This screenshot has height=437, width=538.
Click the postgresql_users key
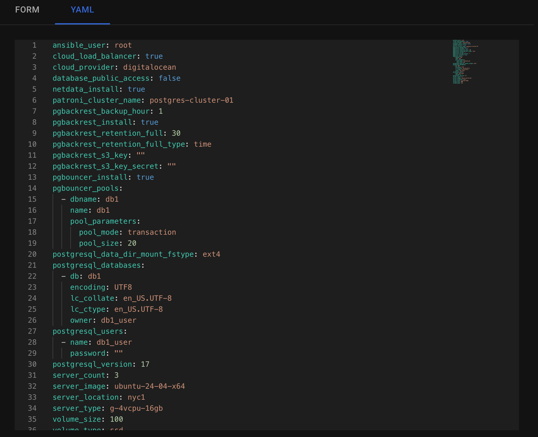(x=87, y=331)
